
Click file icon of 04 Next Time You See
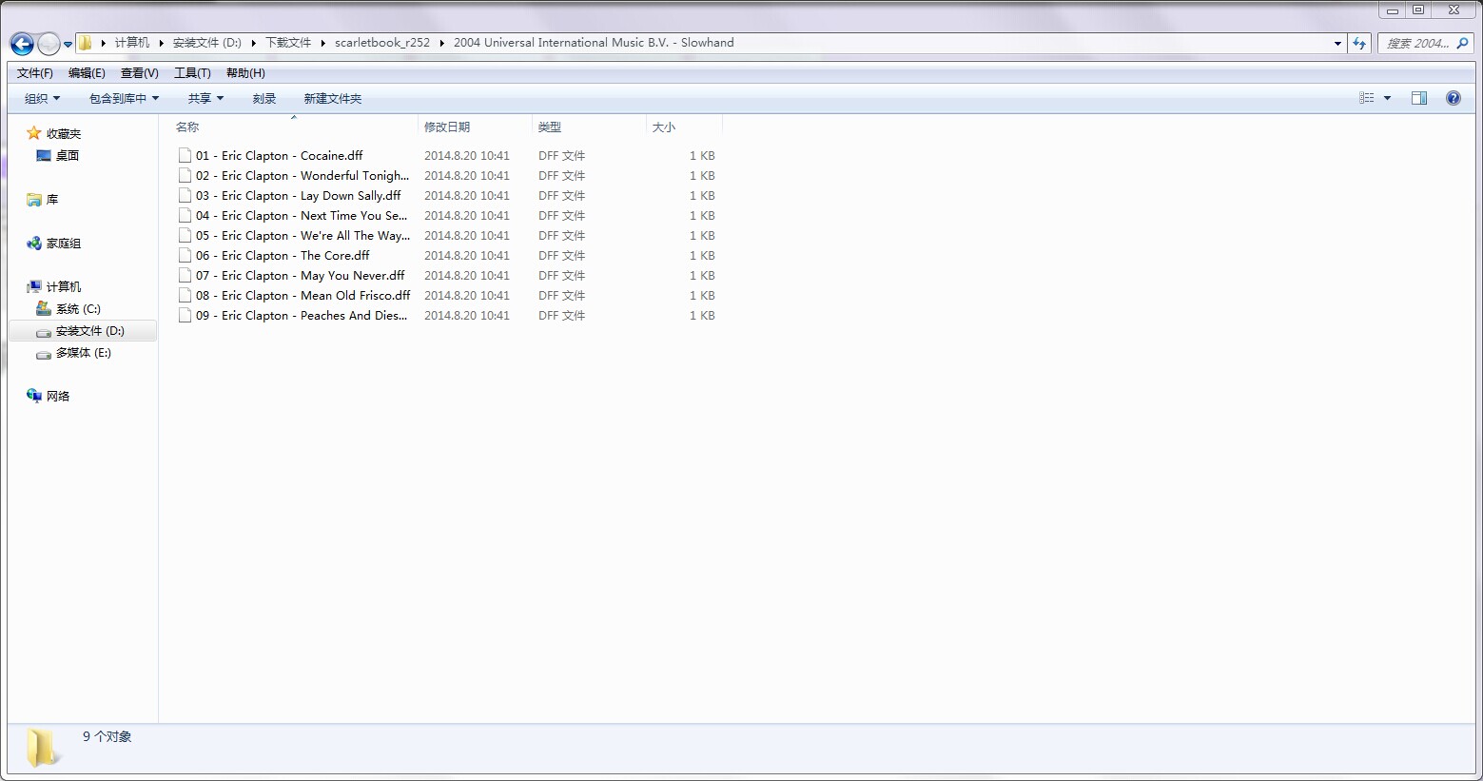click(x=185, y=215)
